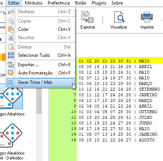Open the Módulos menu
Image resolution: width=163 pixels, height=161 pixels.
point(34,3)
